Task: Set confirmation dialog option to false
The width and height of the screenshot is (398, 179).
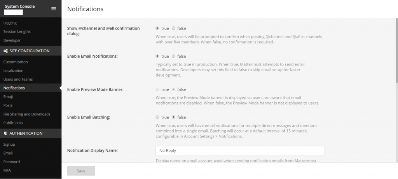Action: pyautogui.click(x=173, y=28)
